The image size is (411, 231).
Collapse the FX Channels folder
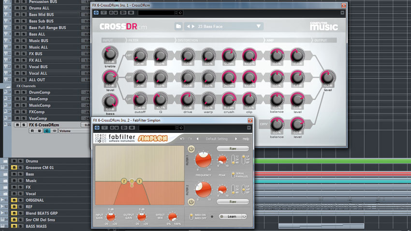(8, 86)
